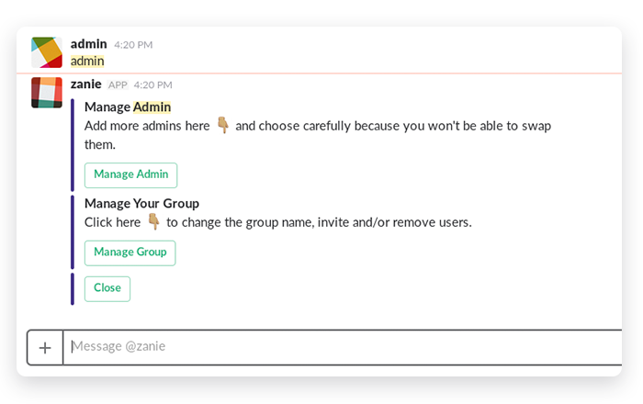Open the zanie app avatar
Image resolution: width=643 pixels, height=404 pixels.
coord(47,92)
